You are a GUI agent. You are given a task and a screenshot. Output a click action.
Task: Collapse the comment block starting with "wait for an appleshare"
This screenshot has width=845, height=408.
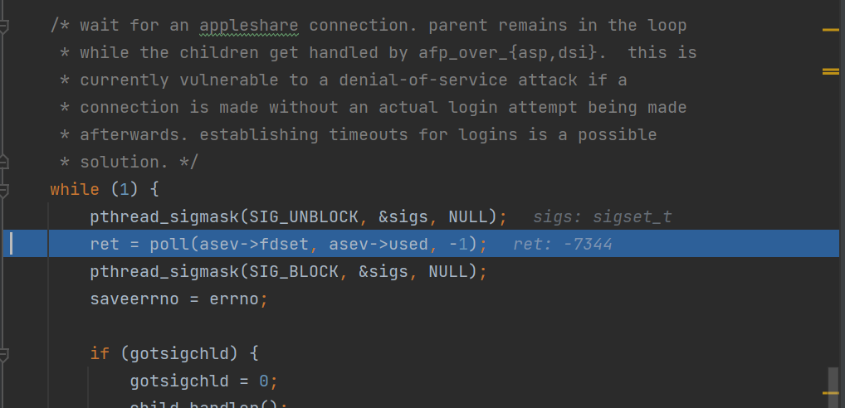click(x=3, y=26)
